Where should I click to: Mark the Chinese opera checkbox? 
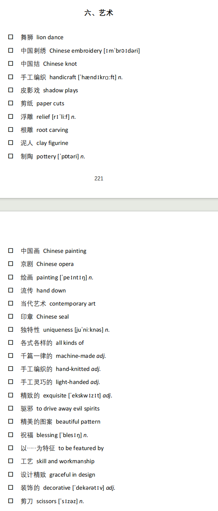pos(11,264)
